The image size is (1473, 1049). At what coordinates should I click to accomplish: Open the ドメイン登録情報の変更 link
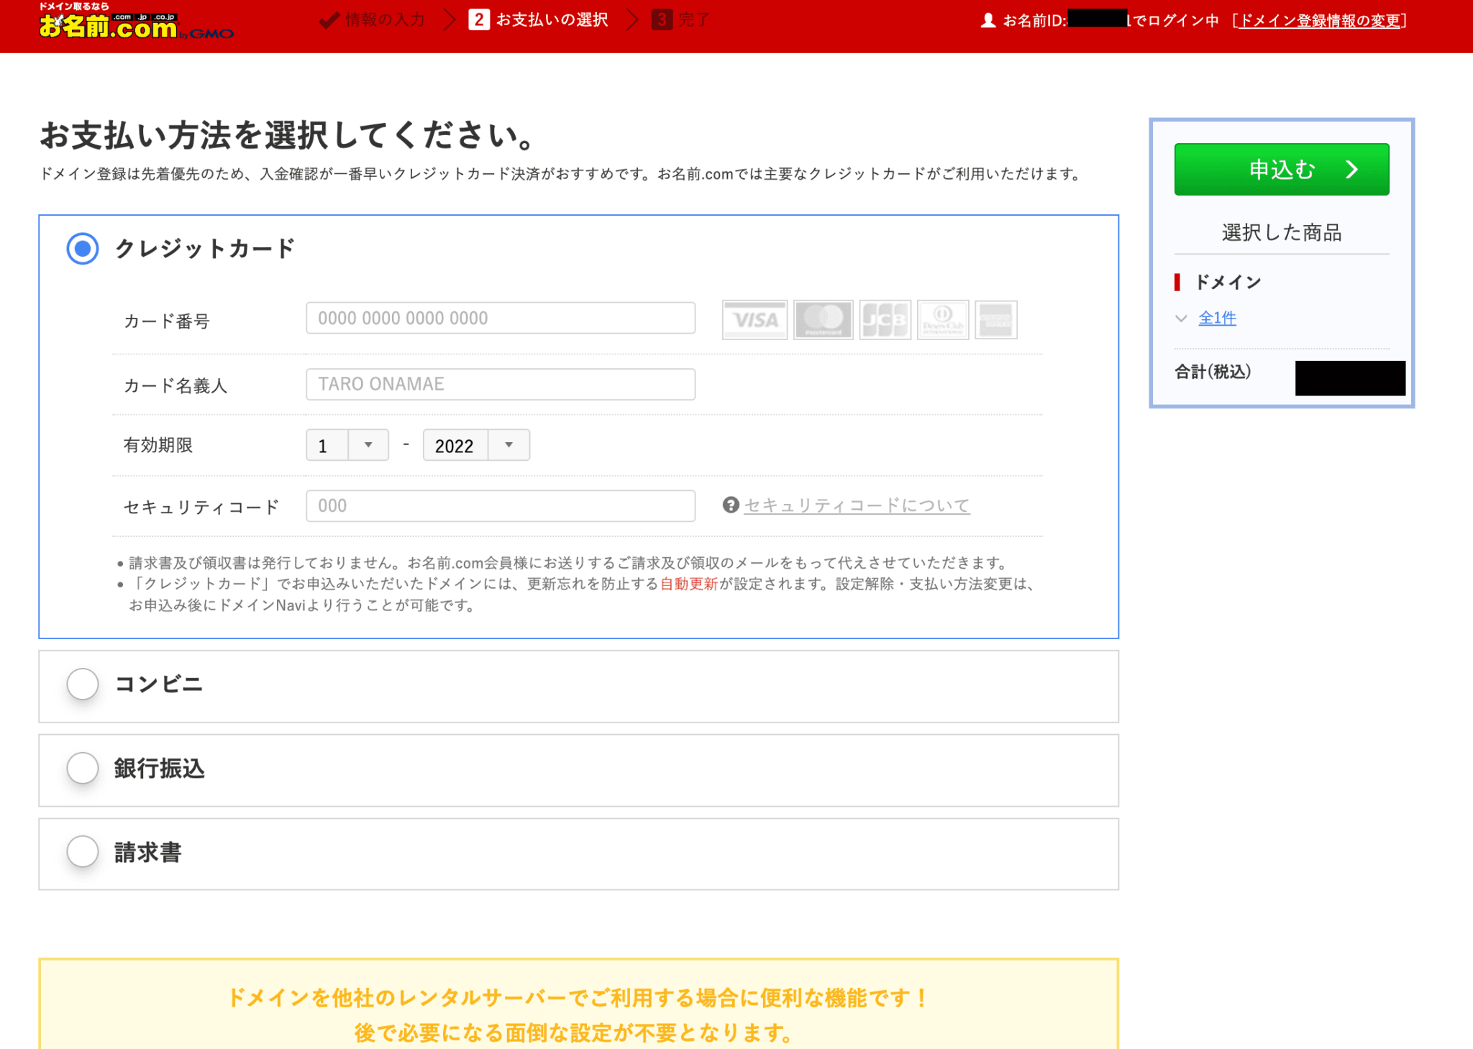point(1321,22)
